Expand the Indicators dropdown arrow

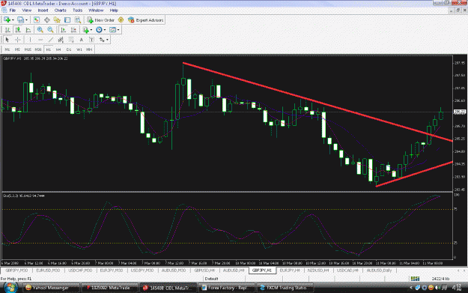[91, 30]
